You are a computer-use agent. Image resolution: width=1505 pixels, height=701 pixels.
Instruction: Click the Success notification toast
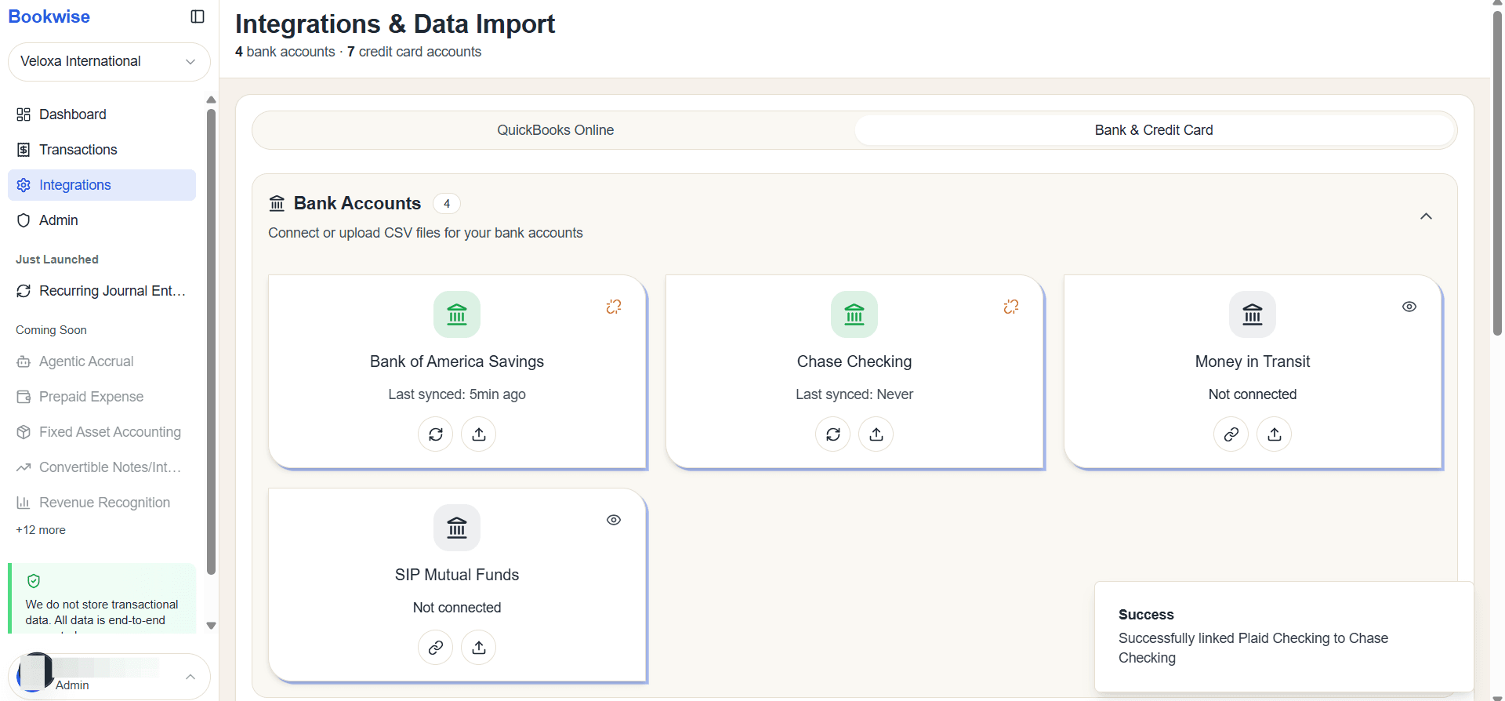pyautogui.click(x=1284, y=637)
